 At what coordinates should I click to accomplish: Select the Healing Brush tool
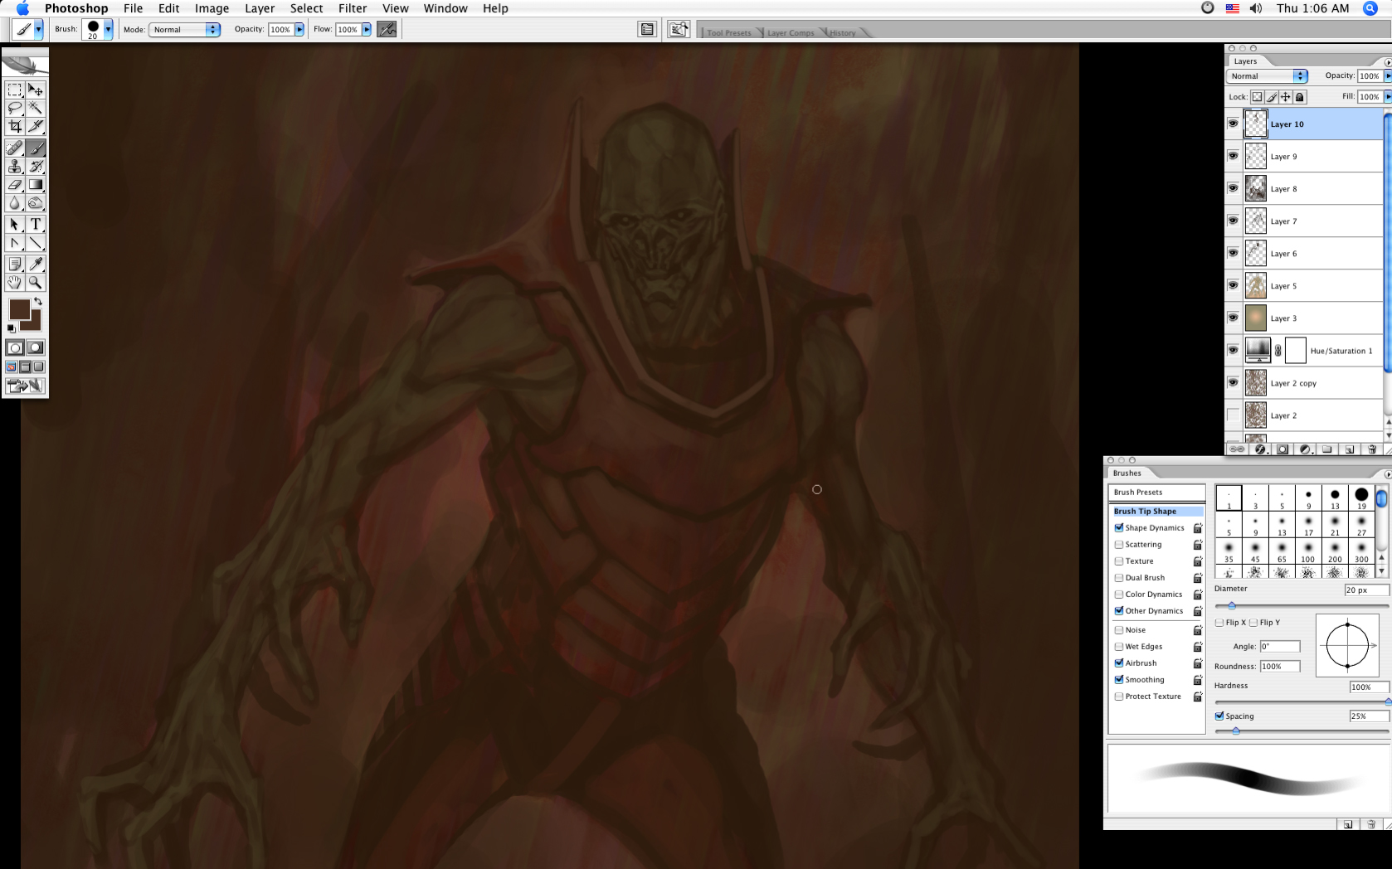pyautogui.click(x=15, y=148)
